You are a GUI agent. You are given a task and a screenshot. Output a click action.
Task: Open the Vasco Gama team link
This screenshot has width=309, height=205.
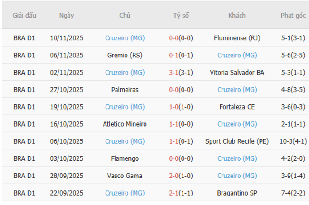click(125, 176)
